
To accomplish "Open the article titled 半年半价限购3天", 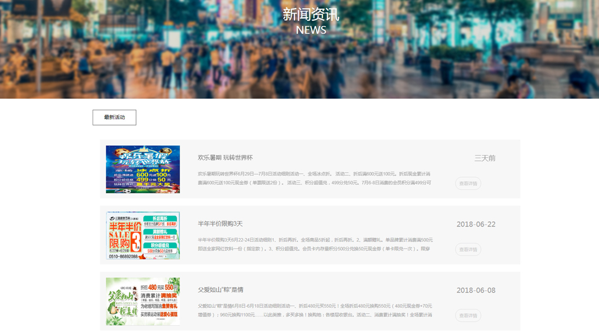I will 220,223.
